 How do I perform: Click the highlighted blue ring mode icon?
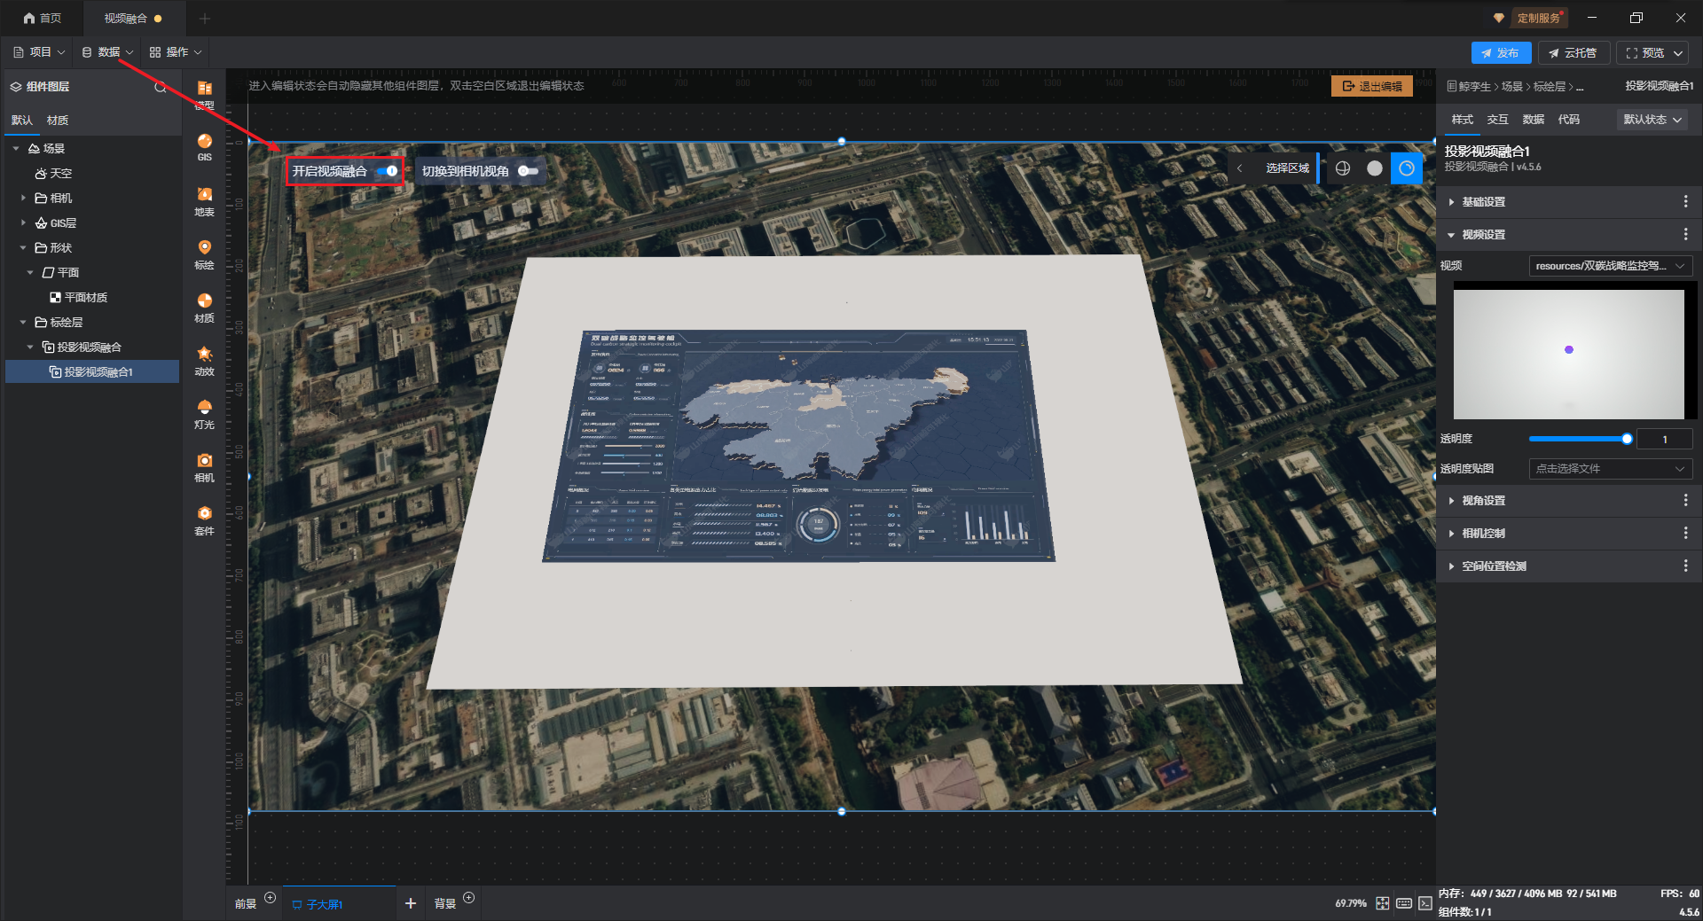tap(1407, 168)
